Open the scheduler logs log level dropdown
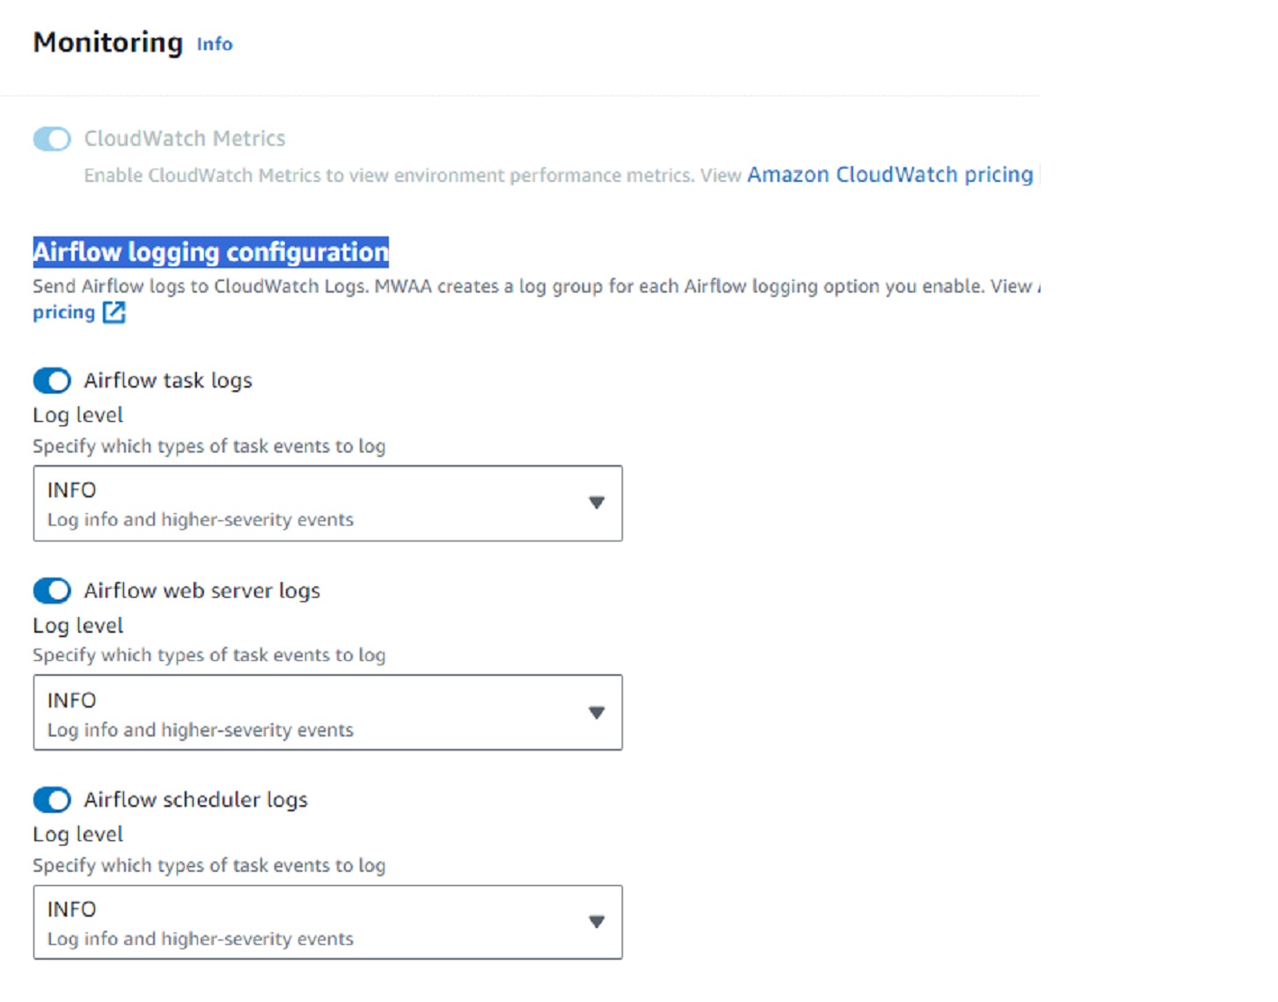Screen dimensions: 1278x1002 [327, 922]
